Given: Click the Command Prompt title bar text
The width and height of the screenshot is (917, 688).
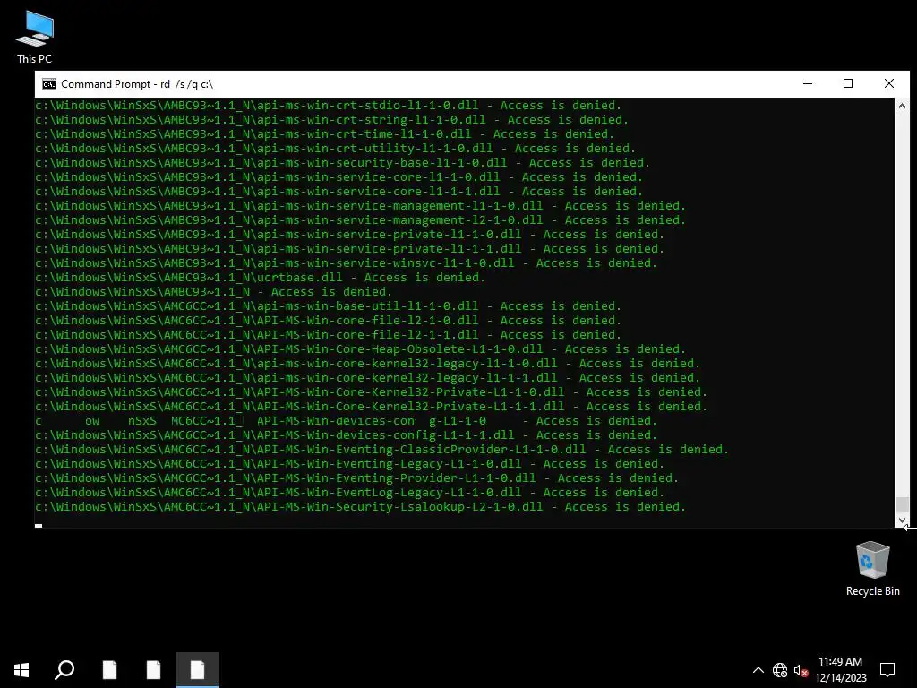Looking at the screenshot, I should pyautogui.click(x=137, y=84).
